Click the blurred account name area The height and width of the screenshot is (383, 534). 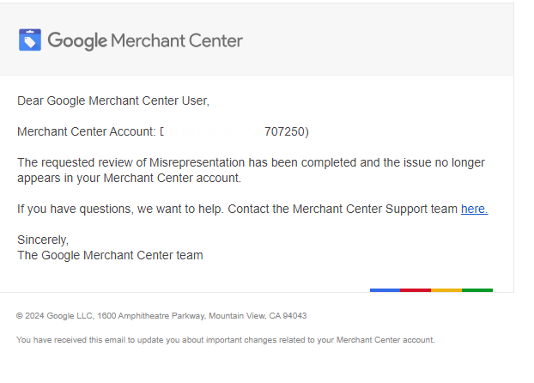[212, 131]
